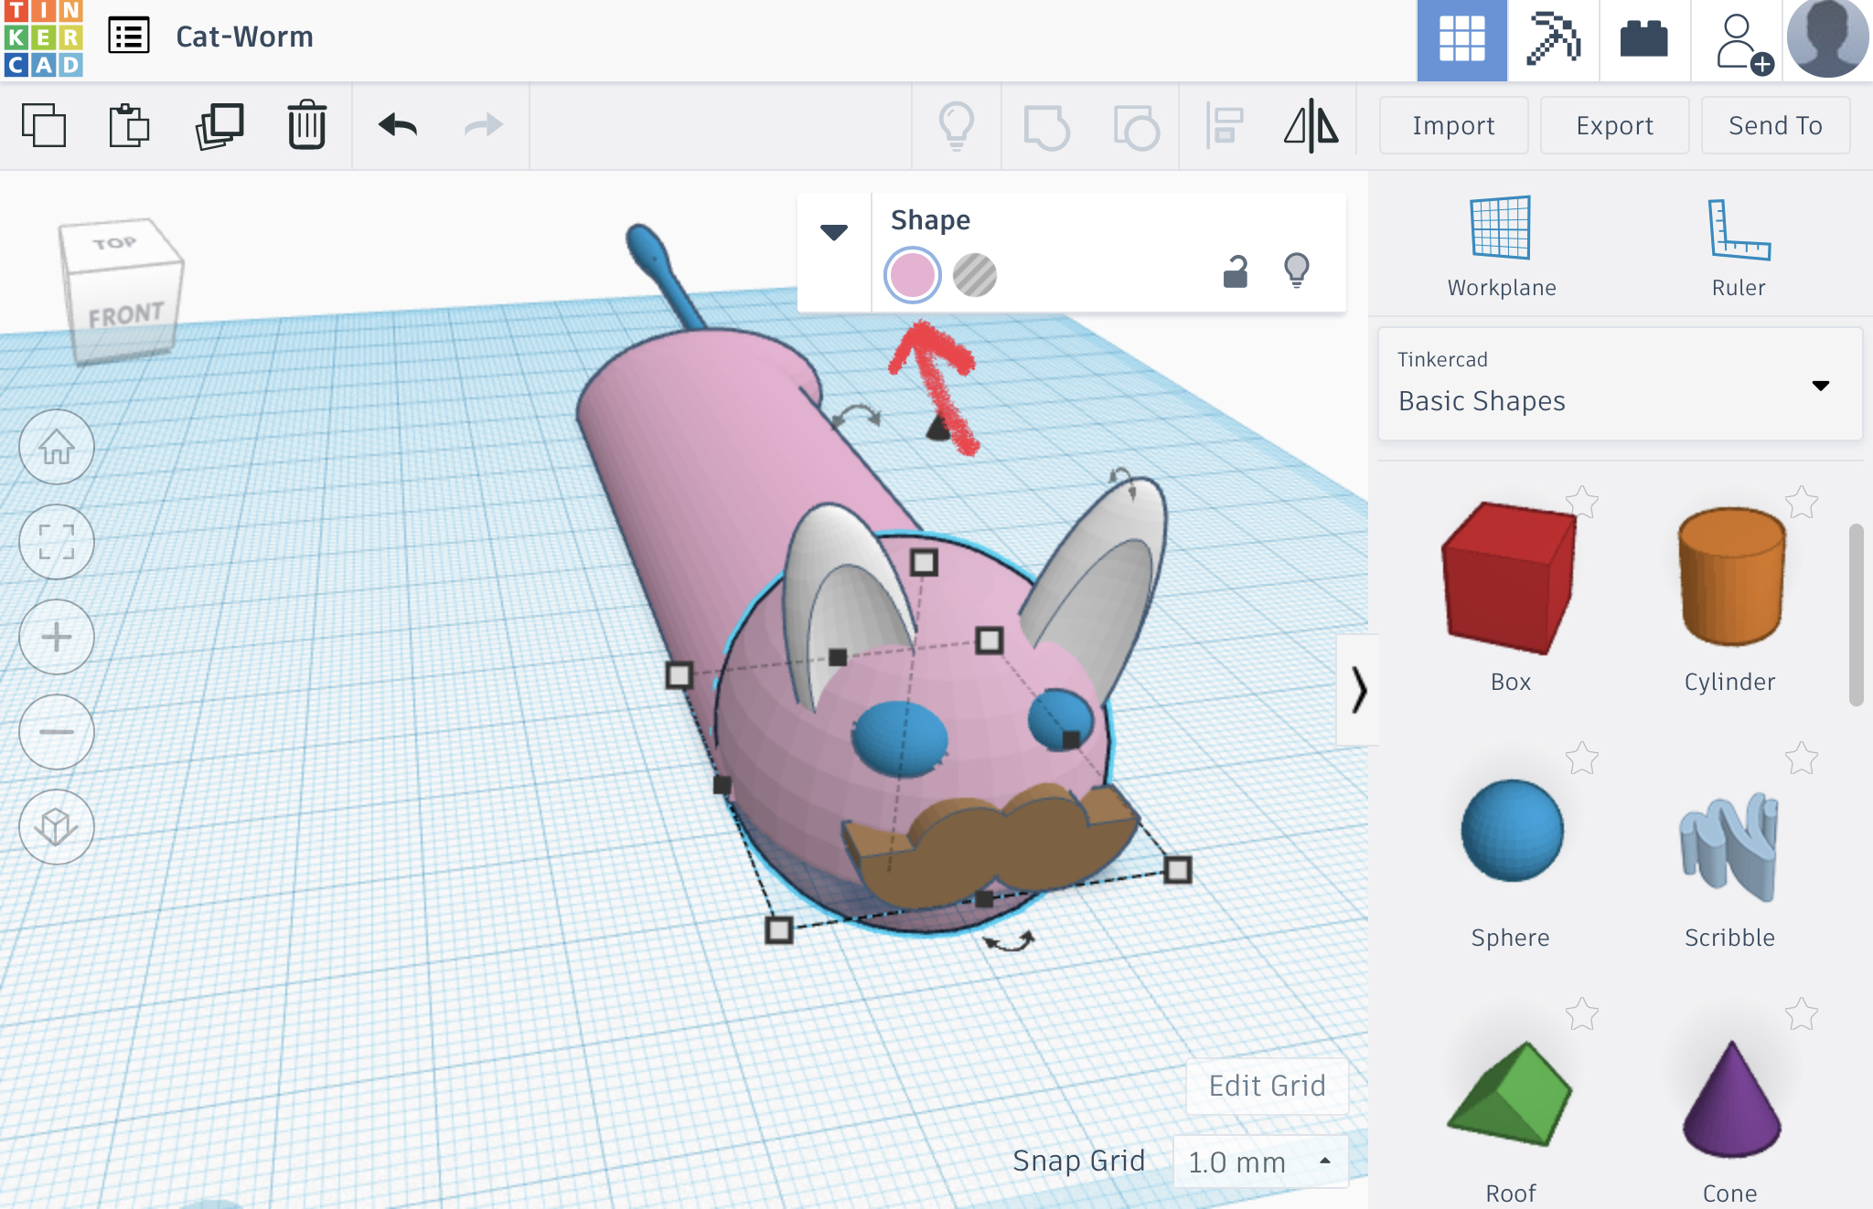Open the pink Solid color swatch

pos(912,275)
